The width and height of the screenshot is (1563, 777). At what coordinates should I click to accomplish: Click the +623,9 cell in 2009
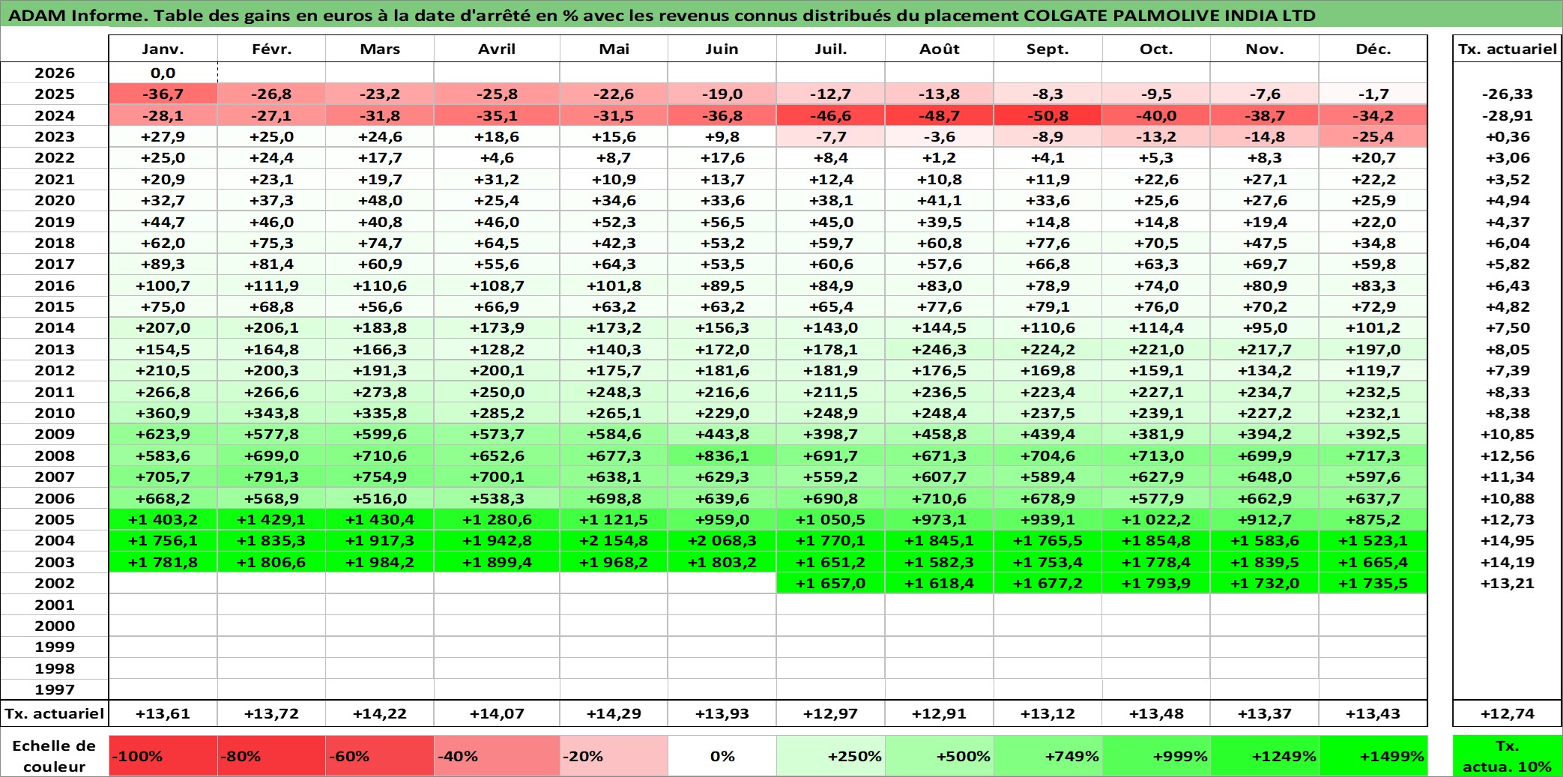163,434
